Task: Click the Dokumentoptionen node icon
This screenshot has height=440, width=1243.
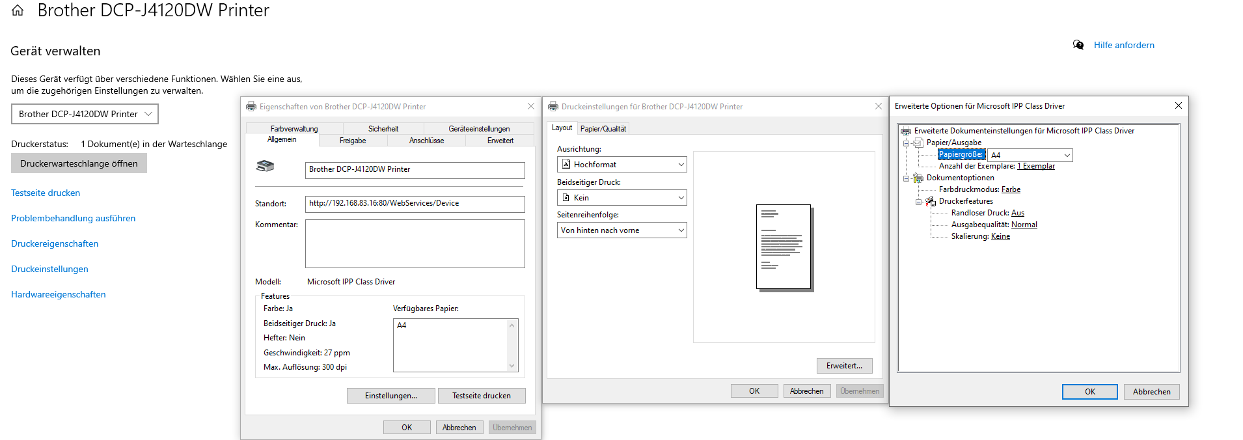Action: coord(918,178)
